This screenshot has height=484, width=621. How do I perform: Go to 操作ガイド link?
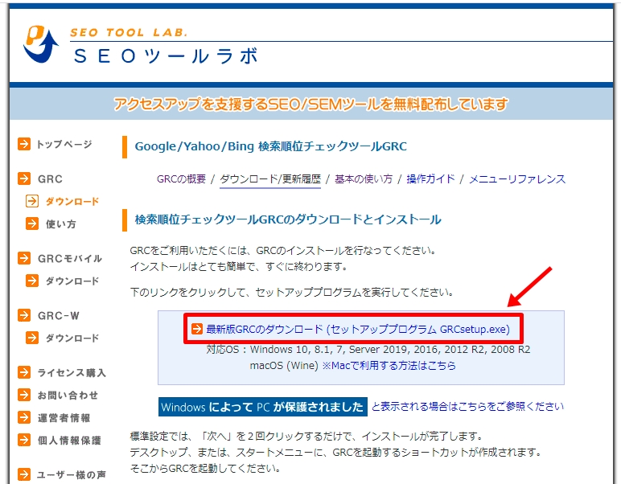point(430,179)
